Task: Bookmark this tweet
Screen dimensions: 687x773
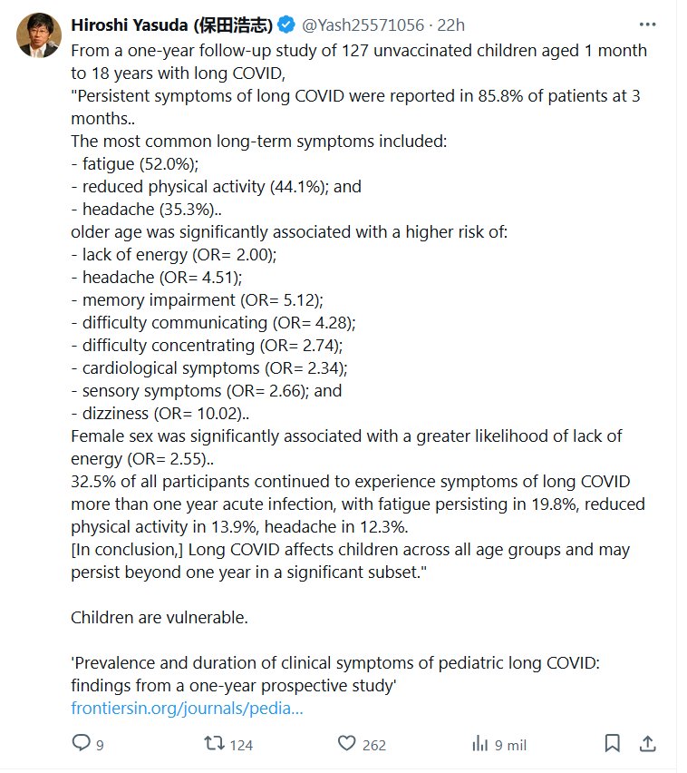Action: 613,743
